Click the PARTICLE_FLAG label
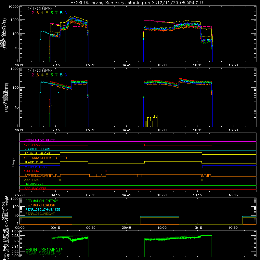The height and width of the screenshot is (260, 260). [36, 175]
